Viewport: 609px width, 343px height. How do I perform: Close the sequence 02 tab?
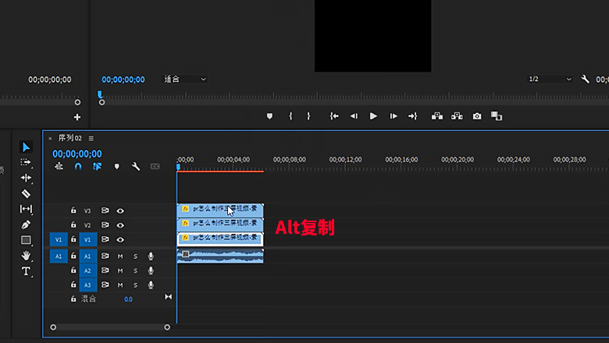click(x=50, y=138)
